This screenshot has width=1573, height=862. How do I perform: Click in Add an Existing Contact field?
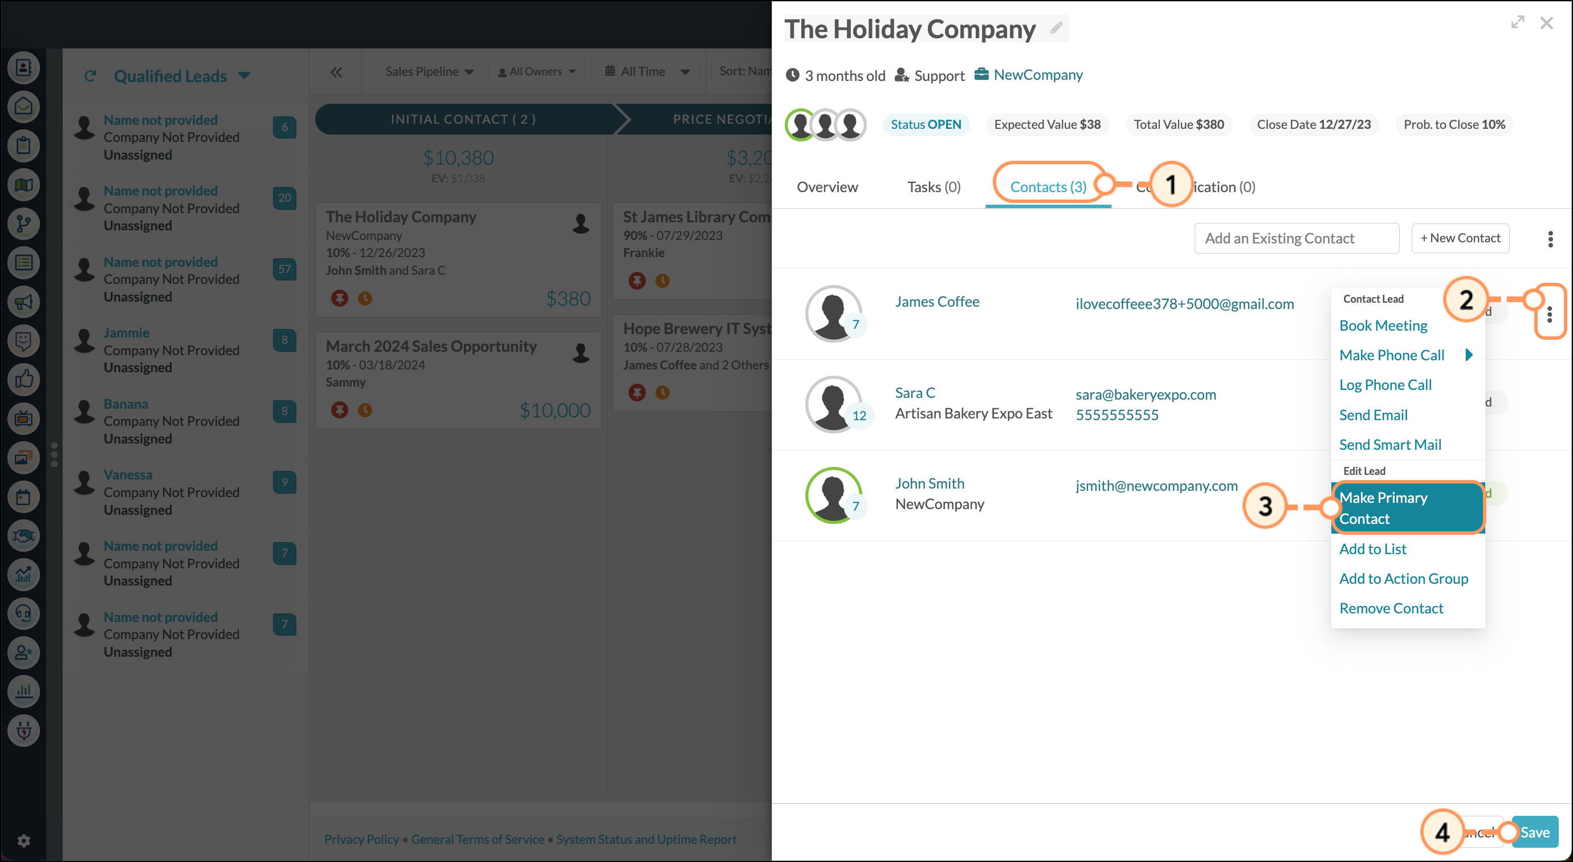click(1297, 238)
